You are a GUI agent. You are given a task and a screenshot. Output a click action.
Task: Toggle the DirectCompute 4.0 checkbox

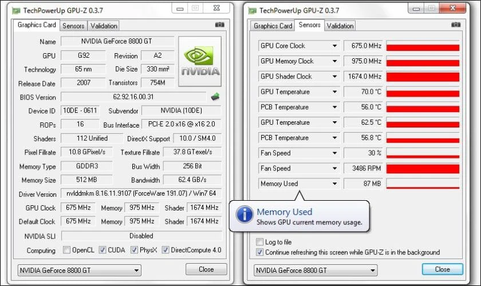coord(165,250)
